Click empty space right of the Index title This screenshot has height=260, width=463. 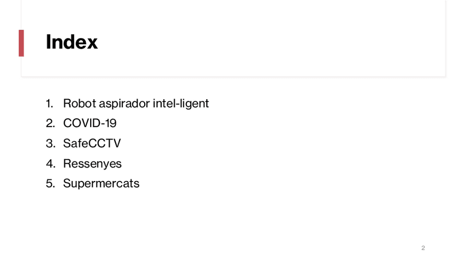(273, 42)
